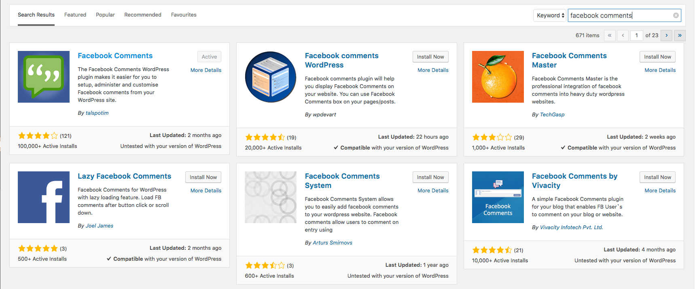Jump to the last page of results
The image size is (695, 289).
point(680,36)
